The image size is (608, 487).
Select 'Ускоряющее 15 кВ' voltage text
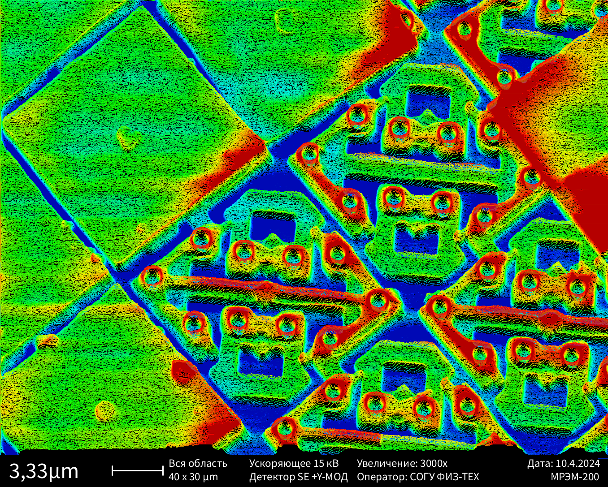tap(294, 463)
